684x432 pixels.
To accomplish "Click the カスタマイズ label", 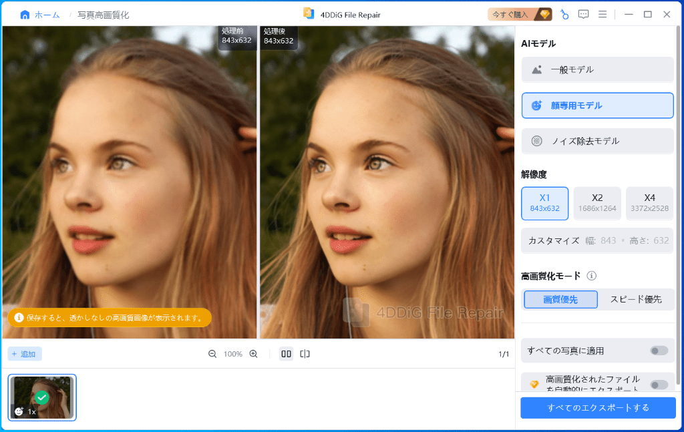I will click(x=554, y=240).
